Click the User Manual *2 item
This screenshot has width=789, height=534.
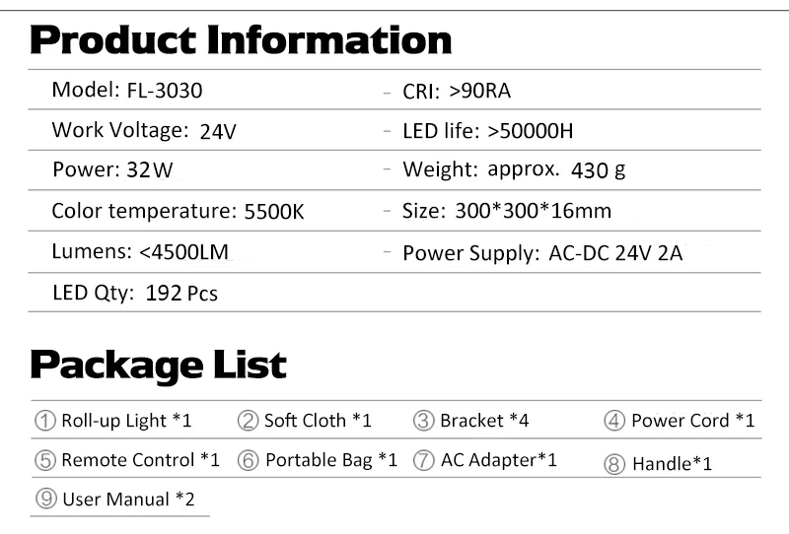pyautogui.click(x=128, y=500)
